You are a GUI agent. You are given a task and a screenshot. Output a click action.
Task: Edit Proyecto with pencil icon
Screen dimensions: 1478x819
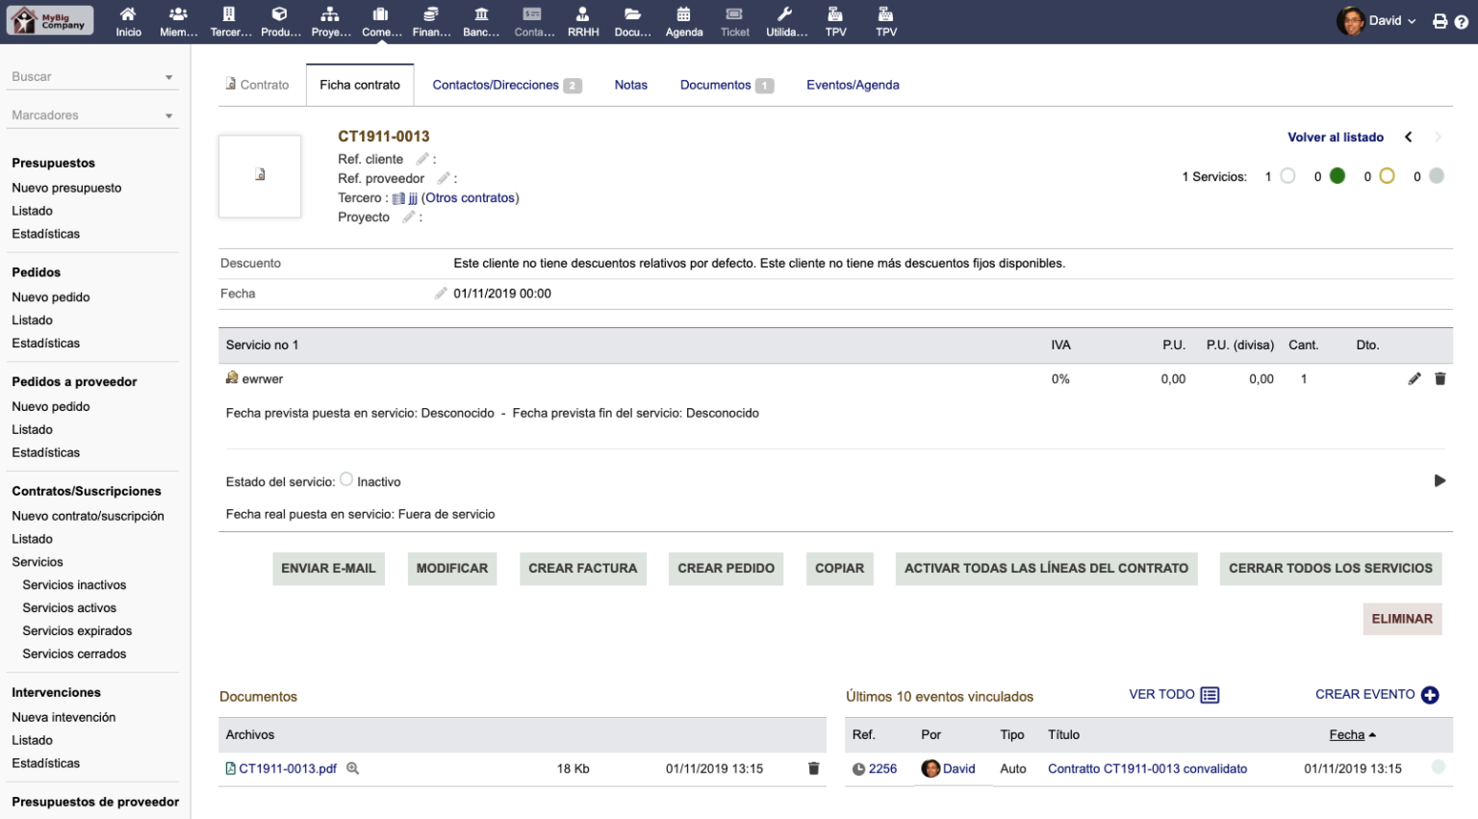[408, 217]
